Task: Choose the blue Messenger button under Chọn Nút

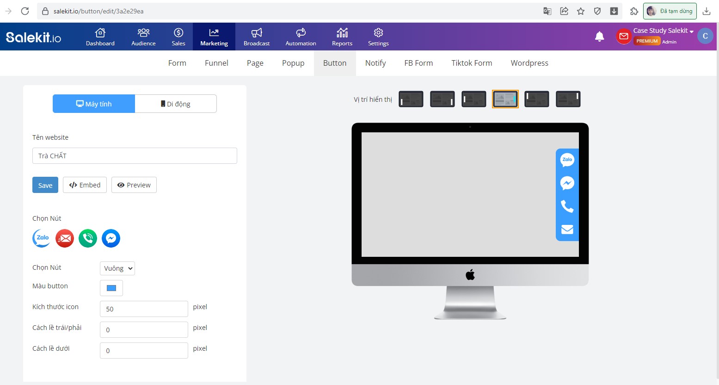Action: 111,238
